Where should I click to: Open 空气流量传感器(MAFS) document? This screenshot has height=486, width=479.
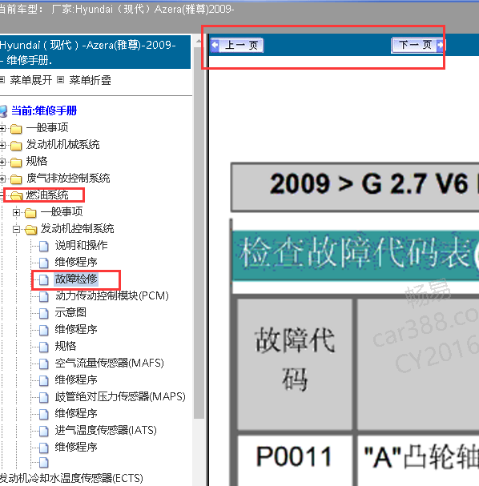coord(110,363)
